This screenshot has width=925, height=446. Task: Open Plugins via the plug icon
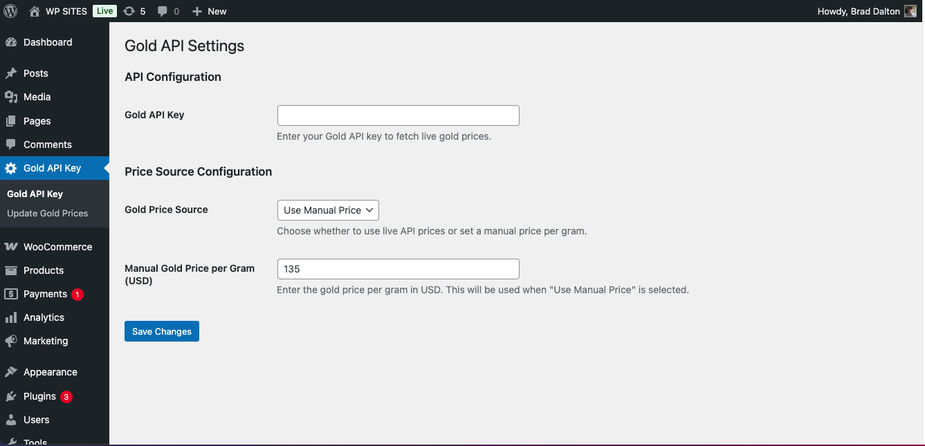pyautogui.click(x=11, y=396)
